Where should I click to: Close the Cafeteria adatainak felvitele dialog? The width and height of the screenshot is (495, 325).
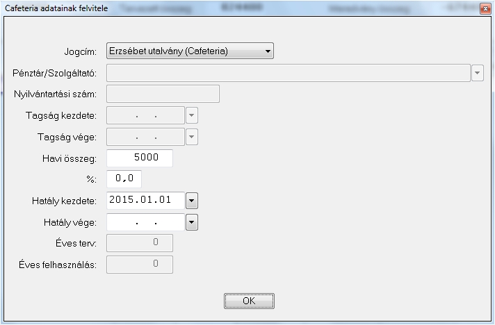483,8
